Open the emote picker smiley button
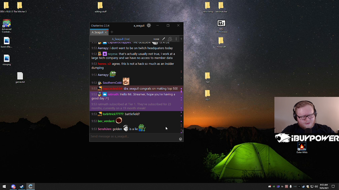This screenshot has width=339, height=190. (x=181, y=139)
